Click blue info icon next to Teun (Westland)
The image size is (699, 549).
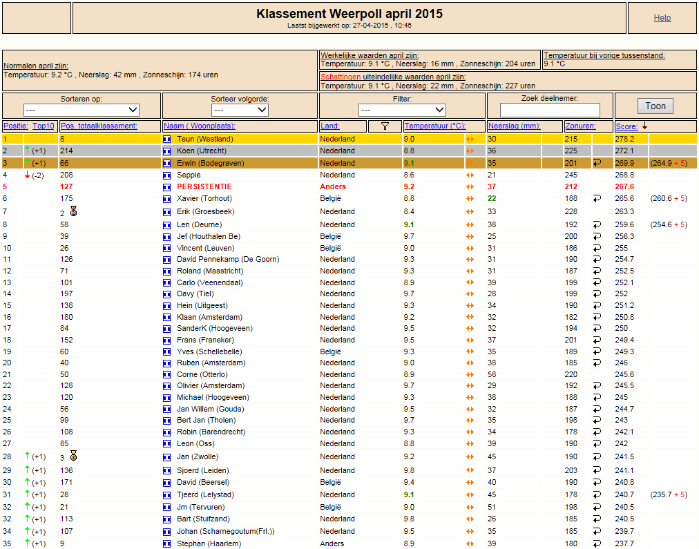pos(166,139)
